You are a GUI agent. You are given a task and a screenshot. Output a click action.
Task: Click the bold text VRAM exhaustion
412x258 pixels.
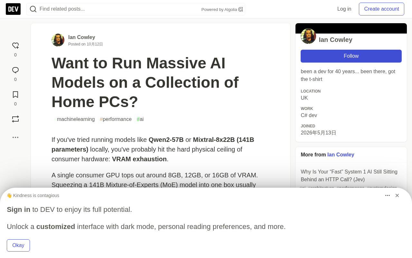pos(139,159)
